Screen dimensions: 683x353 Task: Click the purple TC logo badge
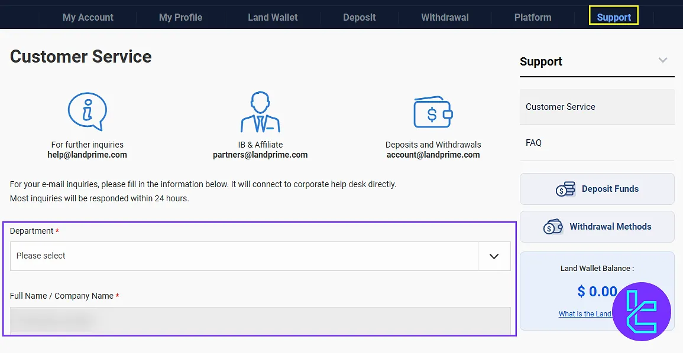[x=641, y=312]
